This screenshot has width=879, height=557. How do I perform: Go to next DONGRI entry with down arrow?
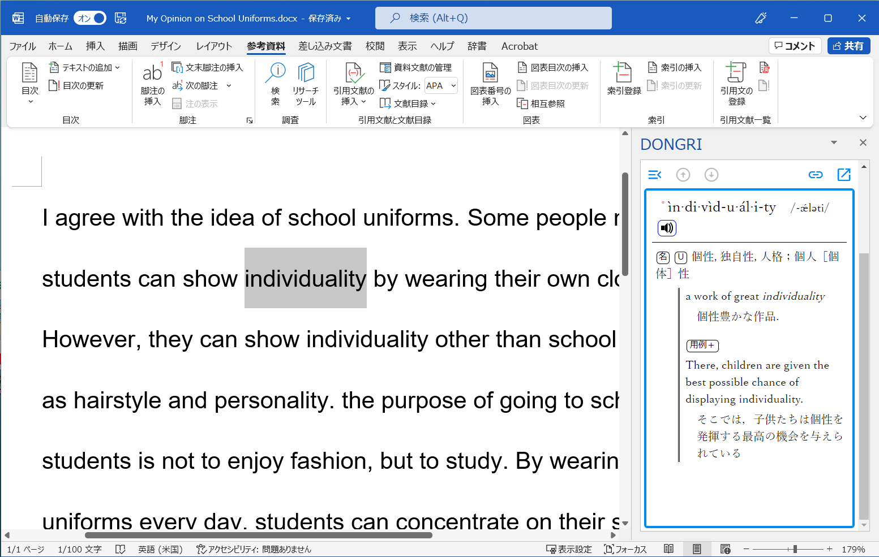711,175
